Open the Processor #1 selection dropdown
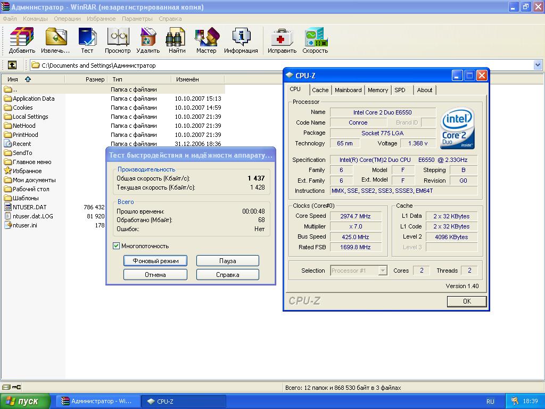This screenshot has width=545, height=409. pos(383,270)
